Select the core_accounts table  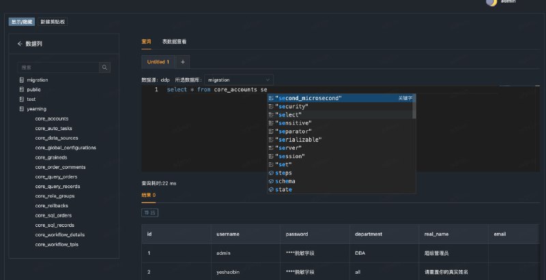tap(52, 119)
